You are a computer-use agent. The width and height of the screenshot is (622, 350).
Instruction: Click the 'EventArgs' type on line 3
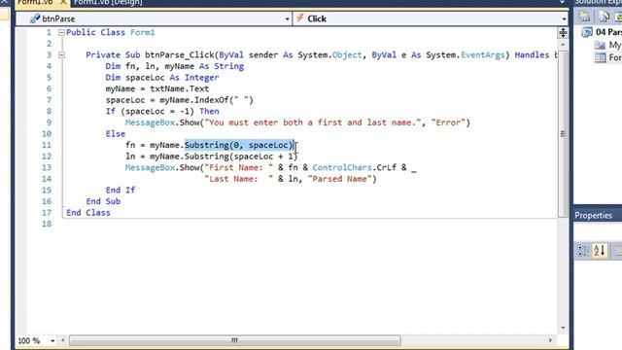483,55
